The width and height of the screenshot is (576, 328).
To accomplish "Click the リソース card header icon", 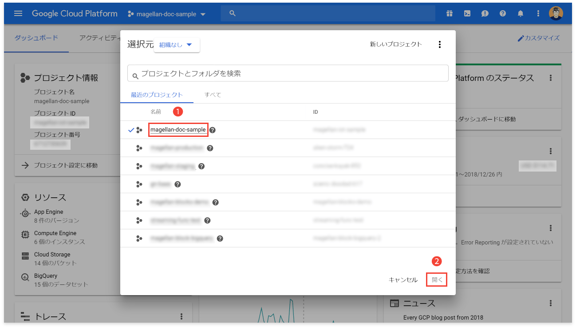I will tap(25, 197).
